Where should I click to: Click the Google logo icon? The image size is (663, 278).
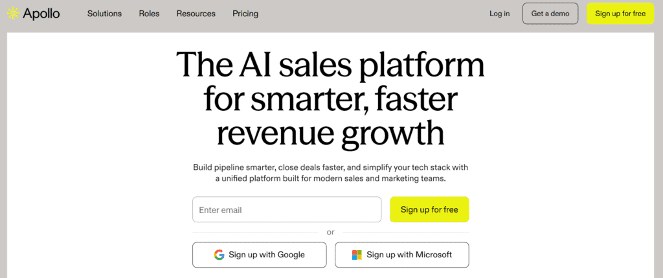pyautogui.click(x=219, y=255)
